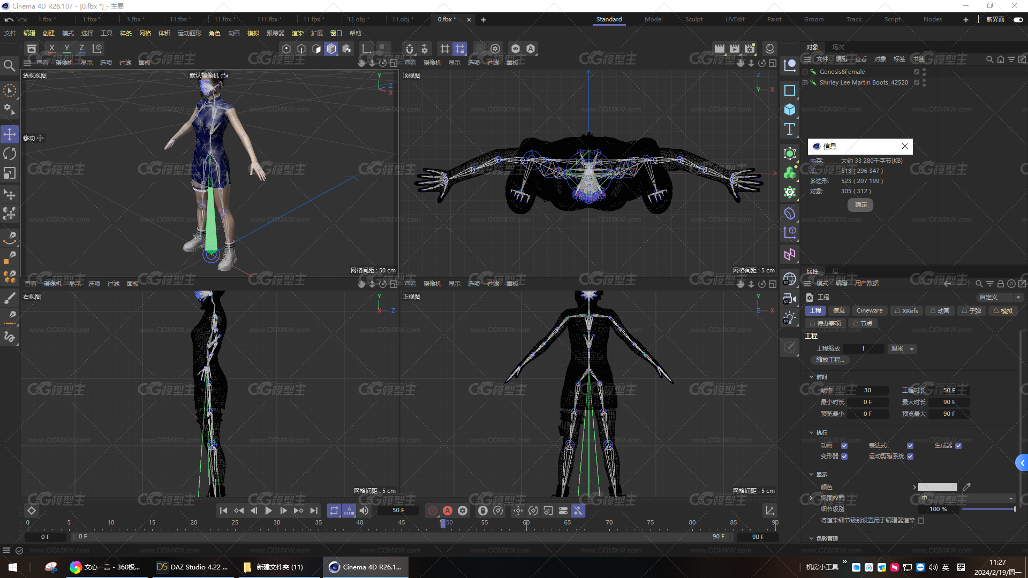Play the animation forward

click(x=269, y=511)
